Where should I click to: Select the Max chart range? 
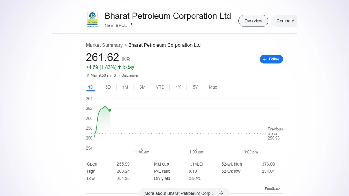(213, 87)
